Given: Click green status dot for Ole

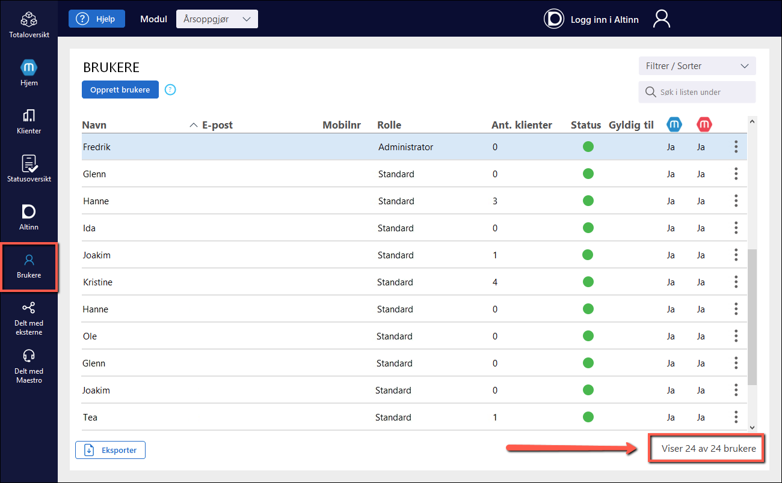Looking at the screenshot, I should tap(588, 336).
